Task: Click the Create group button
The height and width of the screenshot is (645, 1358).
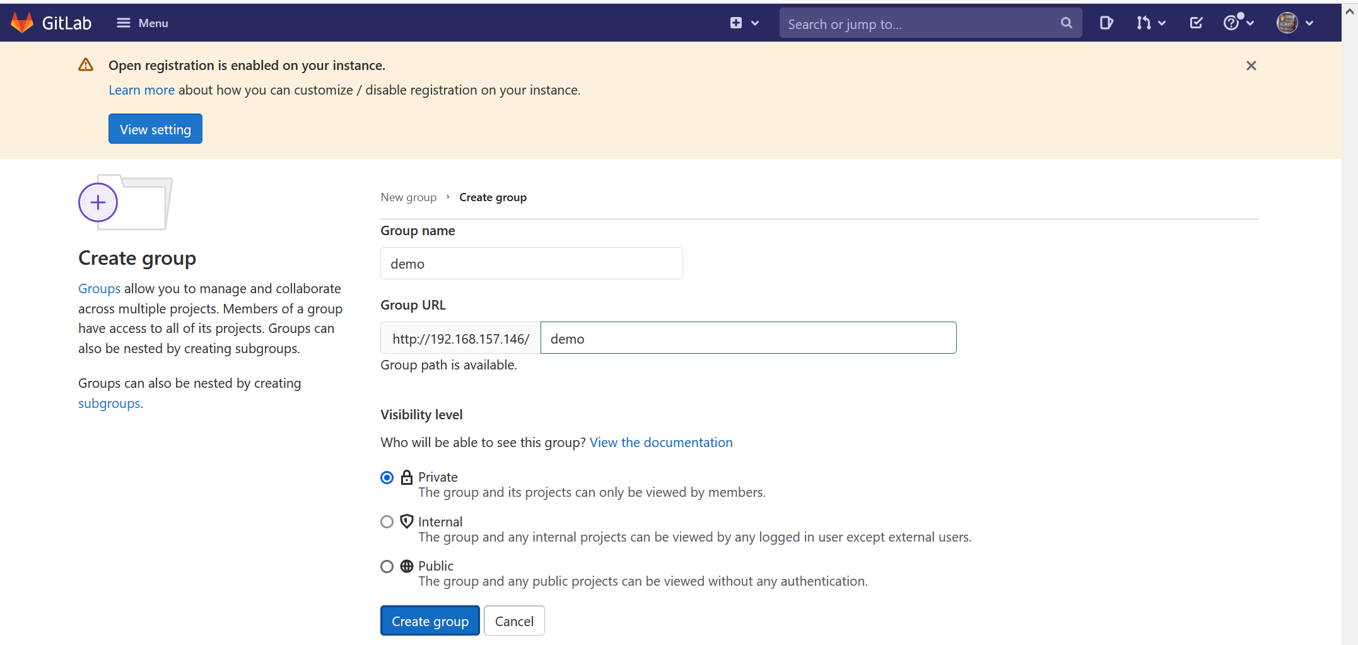Action: [x=430, y=620]
